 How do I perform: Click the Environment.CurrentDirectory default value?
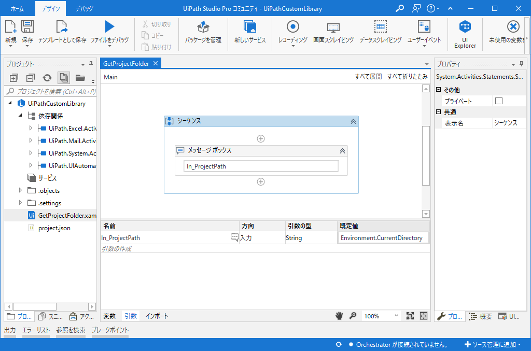pos(383,238)
